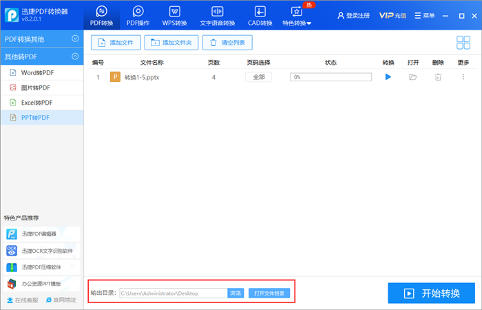Delete the file with trash icon
The width and height of the screenshot is (482, 310).
[438, 77]
